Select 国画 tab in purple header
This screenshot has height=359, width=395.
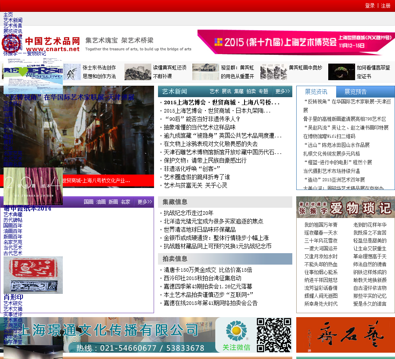click(88, 202)
